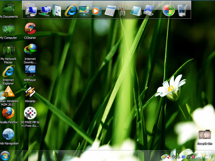Launch Windows Media Player from the dock
The image size is (215, 161).
click(x=96, y=11)
